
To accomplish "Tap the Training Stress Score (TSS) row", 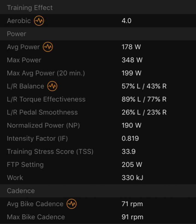I will point(98,152).
